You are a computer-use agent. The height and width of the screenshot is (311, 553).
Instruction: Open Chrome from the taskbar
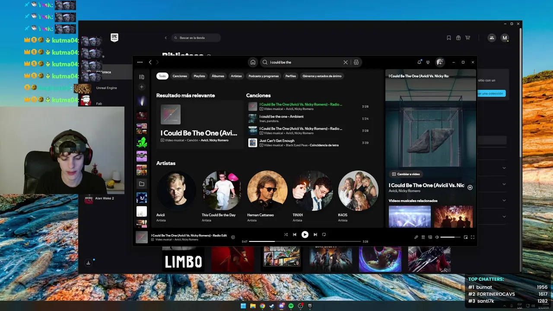pos(262,306)
